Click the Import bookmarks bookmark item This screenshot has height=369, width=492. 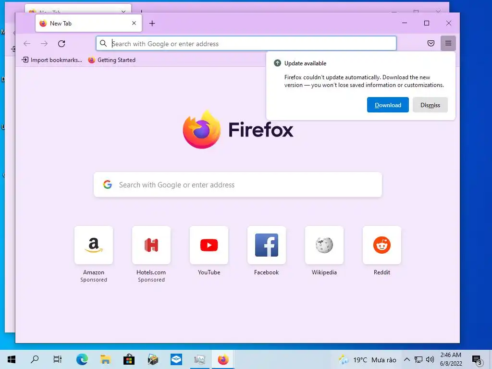coord(52,60)
